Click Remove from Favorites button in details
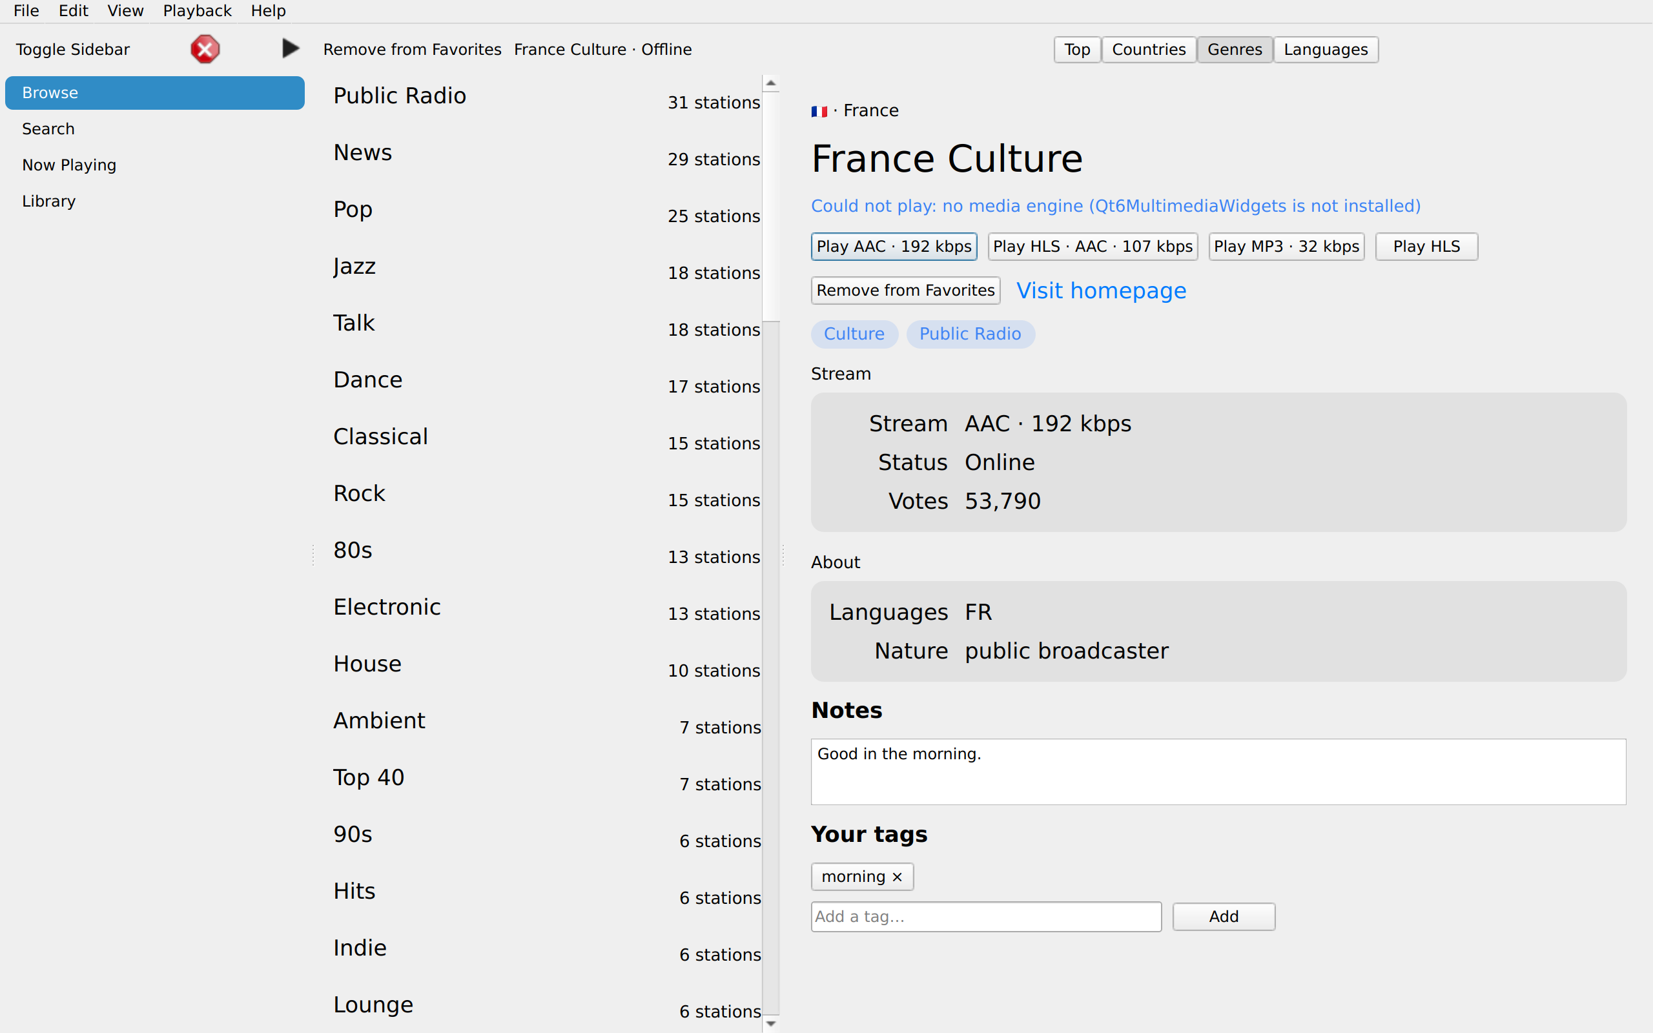The height and width of the screenshot is (1033, 1653). point(906,291)
